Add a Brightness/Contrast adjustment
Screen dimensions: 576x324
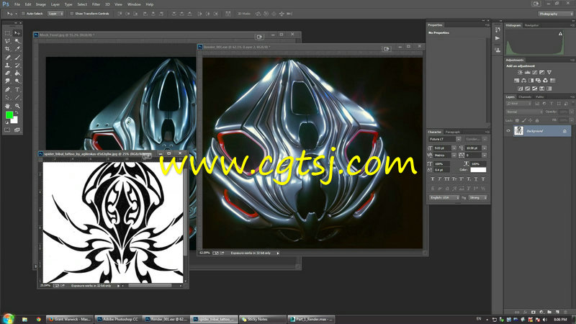click(x=520, y=73)
